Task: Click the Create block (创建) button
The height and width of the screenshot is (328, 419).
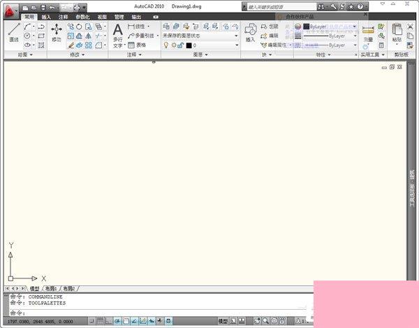Action: click(x=270, y=27)
